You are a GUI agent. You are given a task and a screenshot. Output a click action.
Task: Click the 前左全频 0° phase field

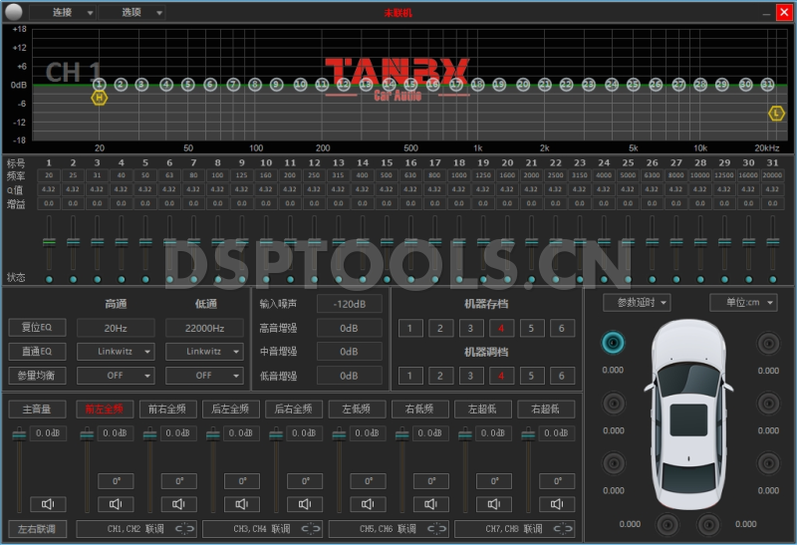tap(116, 481)
